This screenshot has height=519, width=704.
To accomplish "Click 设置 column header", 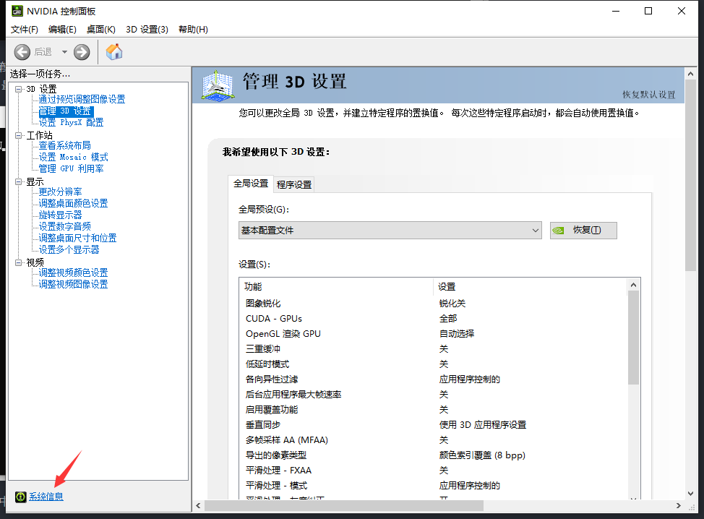I will (530, 286).
